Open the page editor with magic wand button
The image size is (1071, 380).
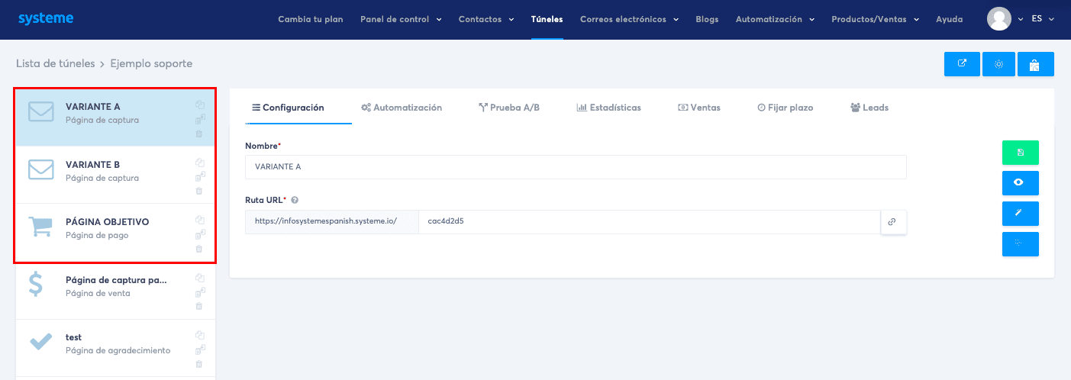click(x=1021, y=214)
